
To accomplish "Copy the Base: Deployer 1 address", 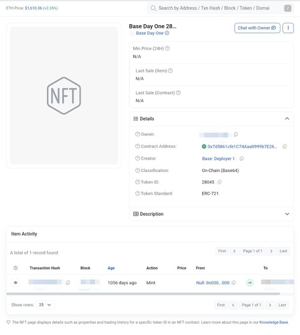I will (242, 159).
